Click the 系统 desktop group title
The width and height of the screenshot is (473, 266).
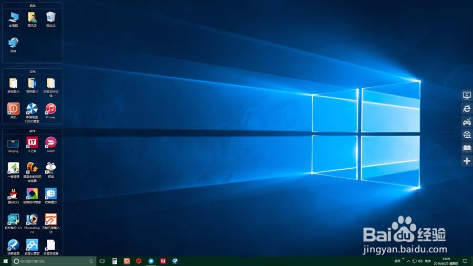[x=33, y=6]
